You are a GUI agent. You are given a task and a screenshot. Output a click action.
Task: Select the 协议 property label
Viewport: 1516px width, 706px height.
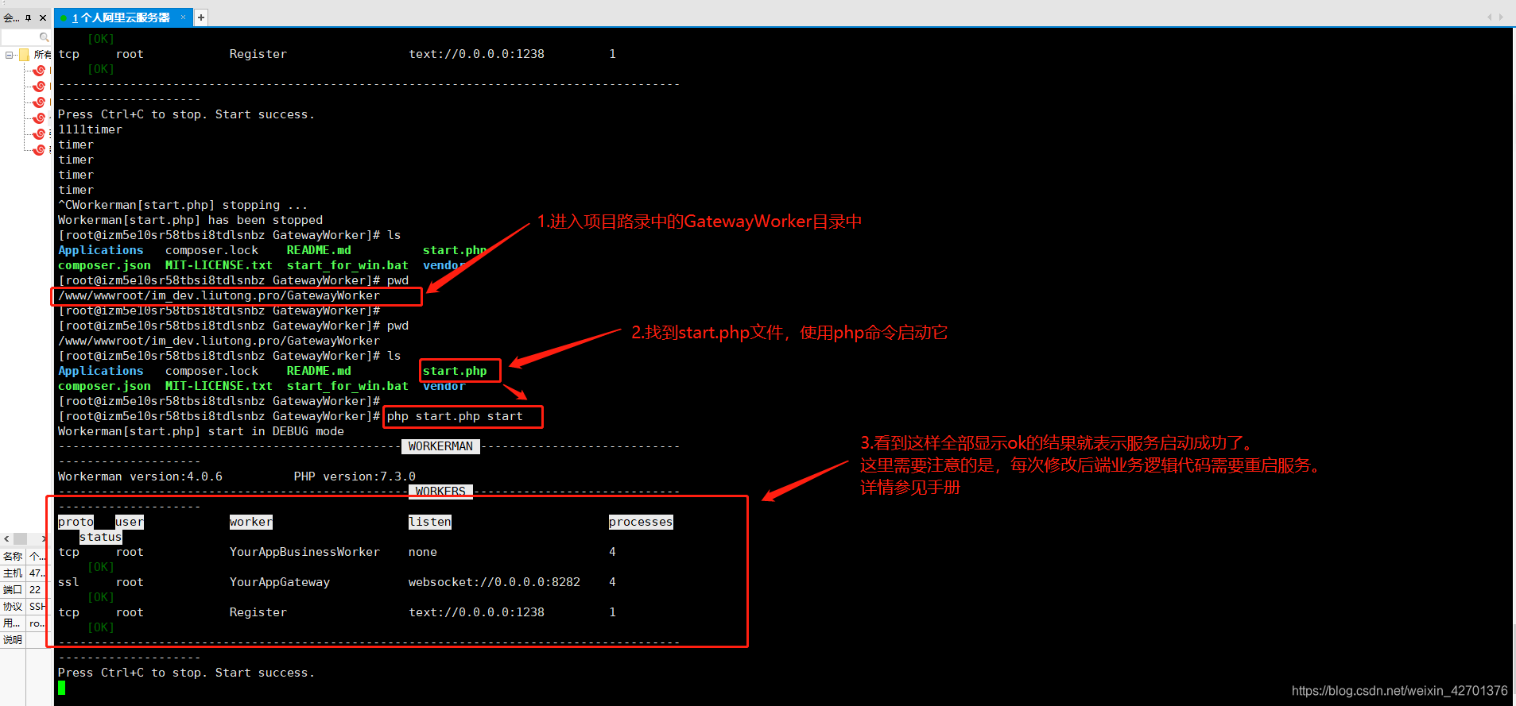point(13,606)
